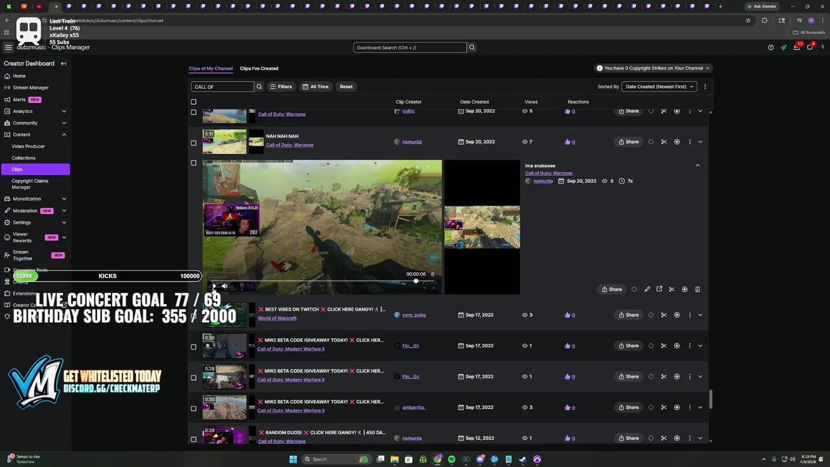Open three-dot options beside the Sorted By dropdown

pos(705,86)
